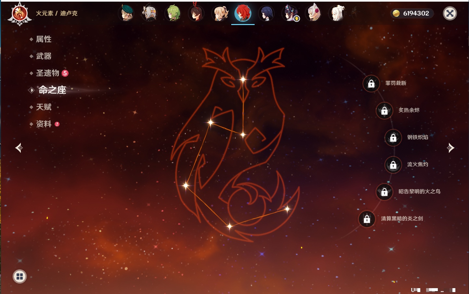Viewport: 469px width, 294px height.
Task: Close the character screen with the X button
Action: coord(450,13)
